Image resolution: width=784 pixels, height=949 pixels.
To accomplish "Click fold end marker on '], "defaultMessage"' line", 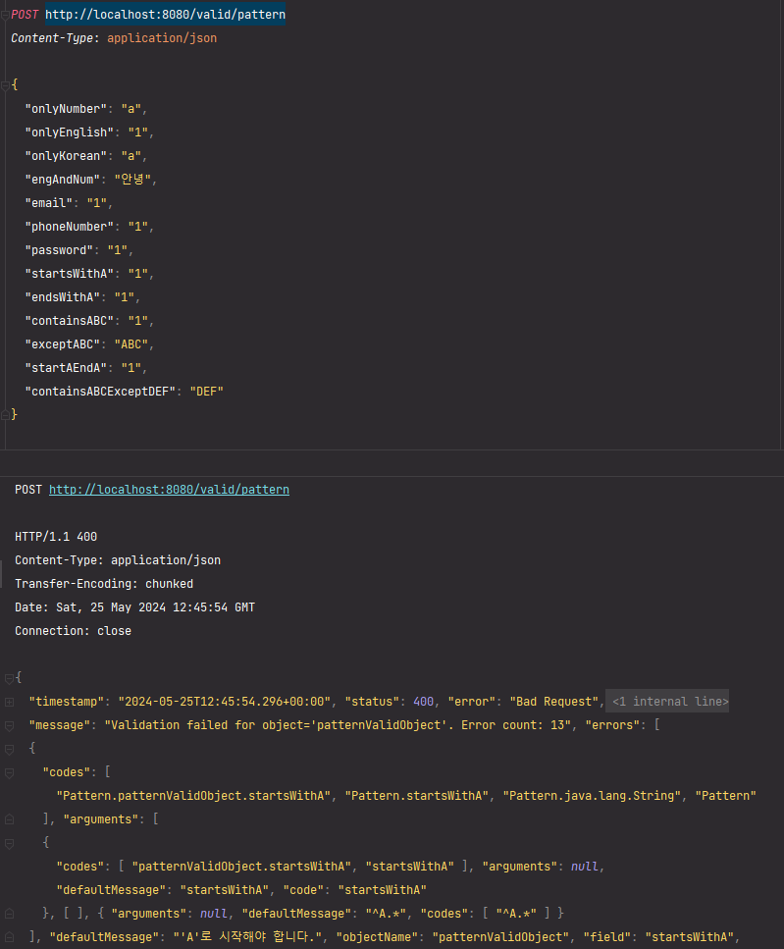I will (9, 937).
